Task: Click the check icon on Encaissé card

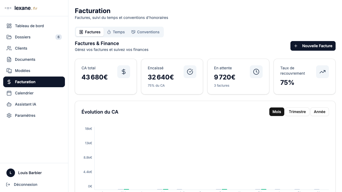Action: [190, 71]
